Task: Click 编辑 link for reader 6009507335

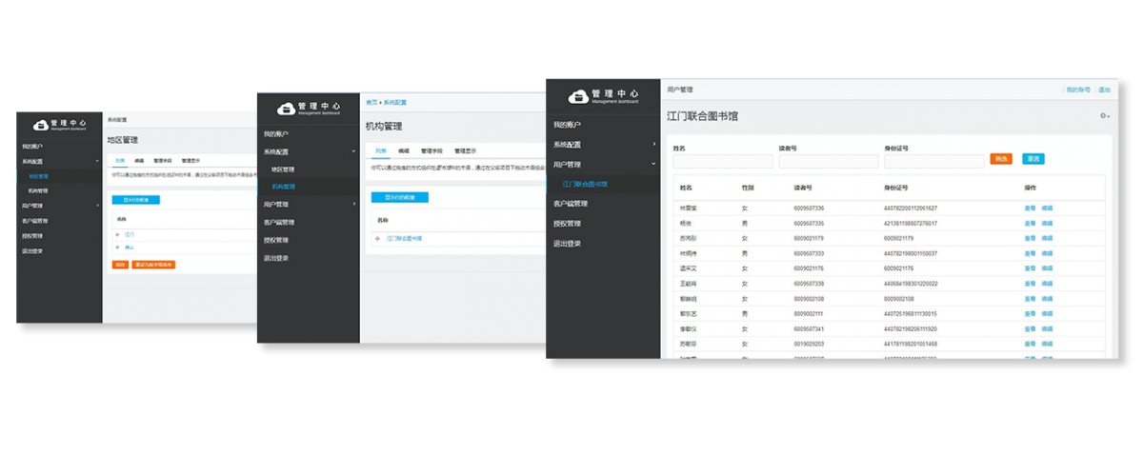Action: pyautogui.click(x=1047, y=223)
